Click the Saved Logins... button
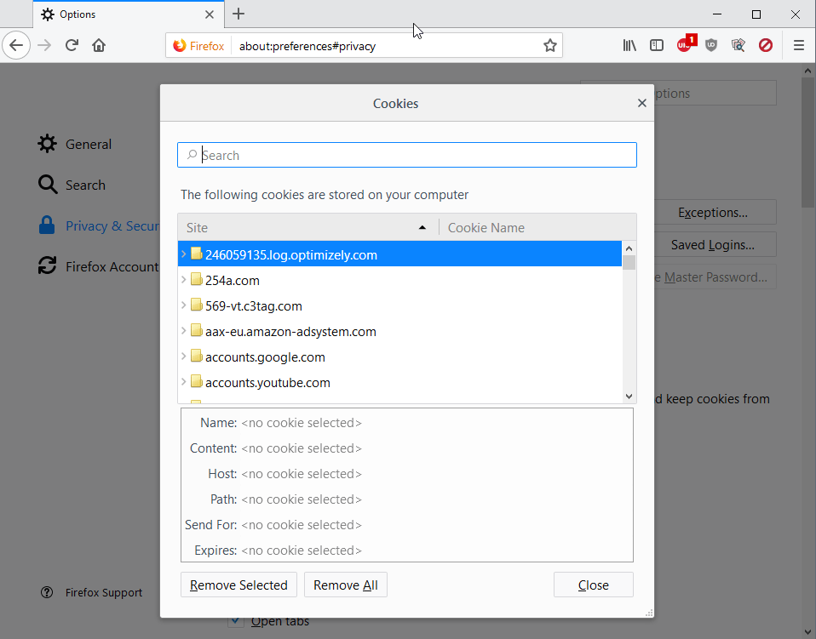The width and height of the screenshot is (816, 639). point(715,244)
